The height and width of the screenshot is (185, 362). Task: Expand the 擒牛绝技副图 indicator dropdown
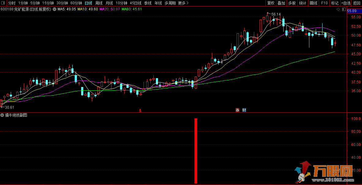coord(2,115)
